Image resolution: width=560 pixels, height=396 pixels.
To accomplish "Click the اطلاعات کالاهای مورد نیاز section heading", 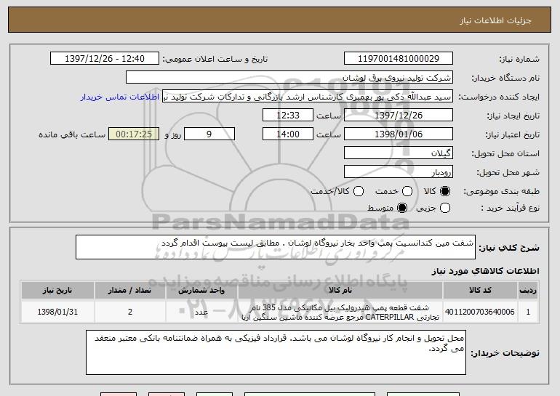I will [x=486, y=271].
